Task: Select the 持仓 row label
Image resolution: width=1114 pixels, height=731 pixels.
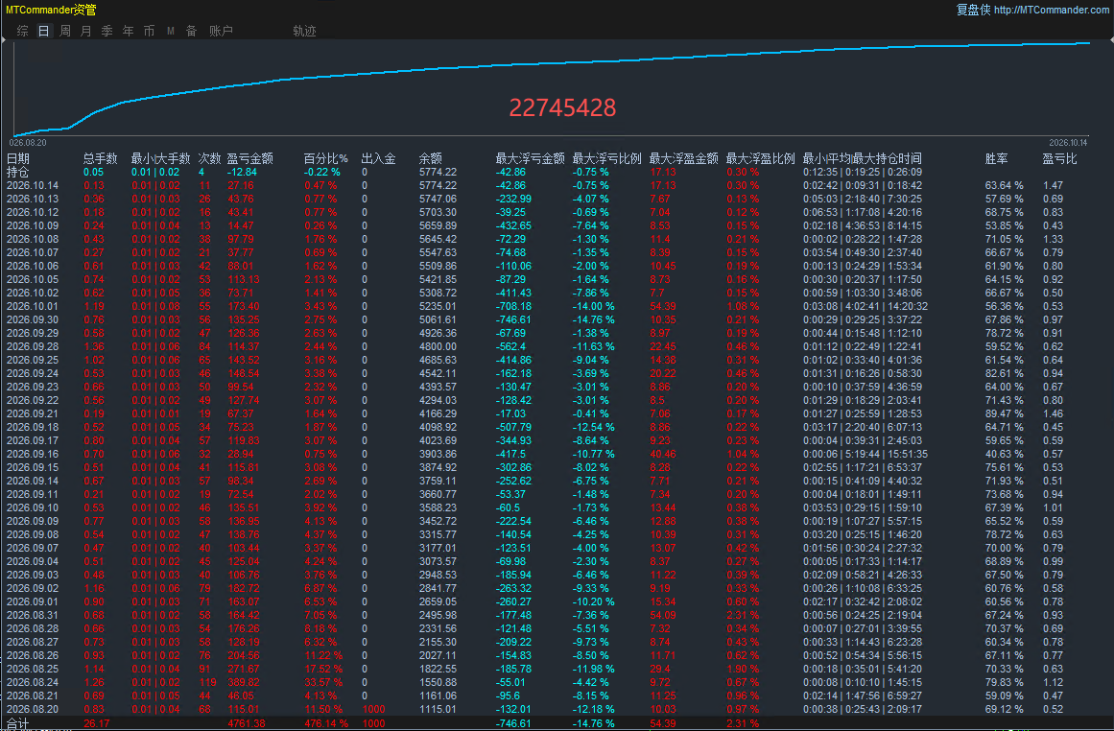Action: pos(18,172)
